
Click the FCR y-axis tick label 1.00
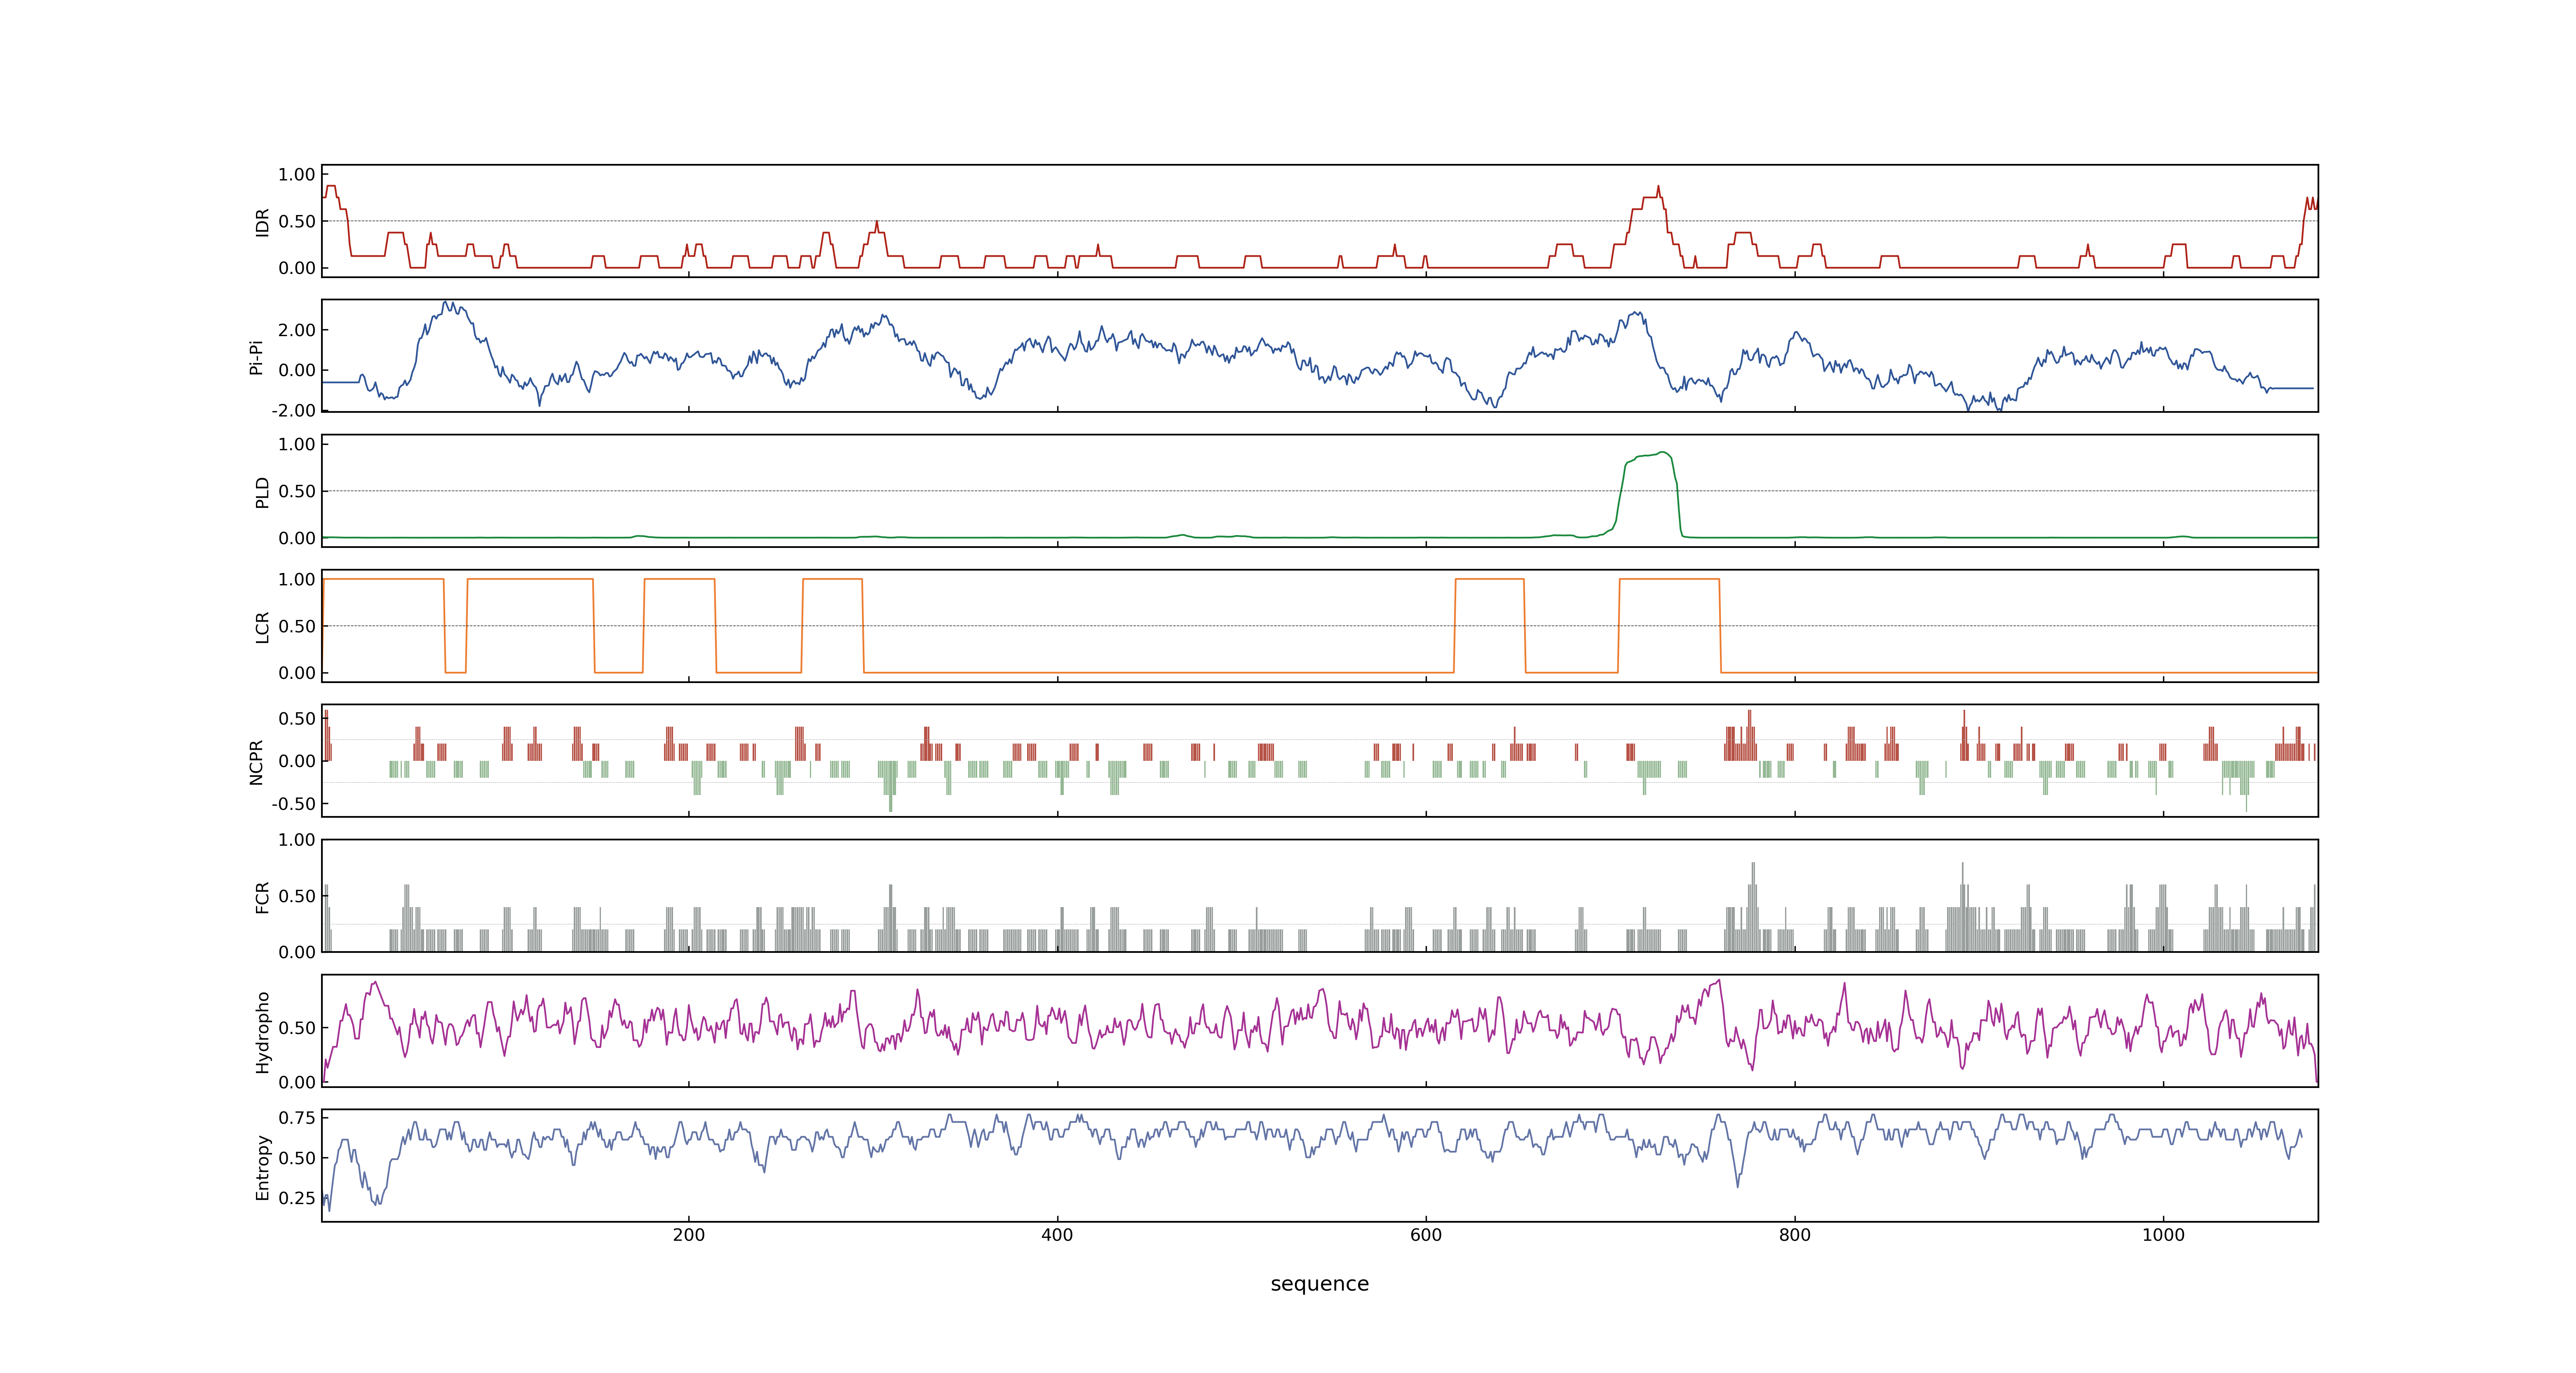point(297,840)
